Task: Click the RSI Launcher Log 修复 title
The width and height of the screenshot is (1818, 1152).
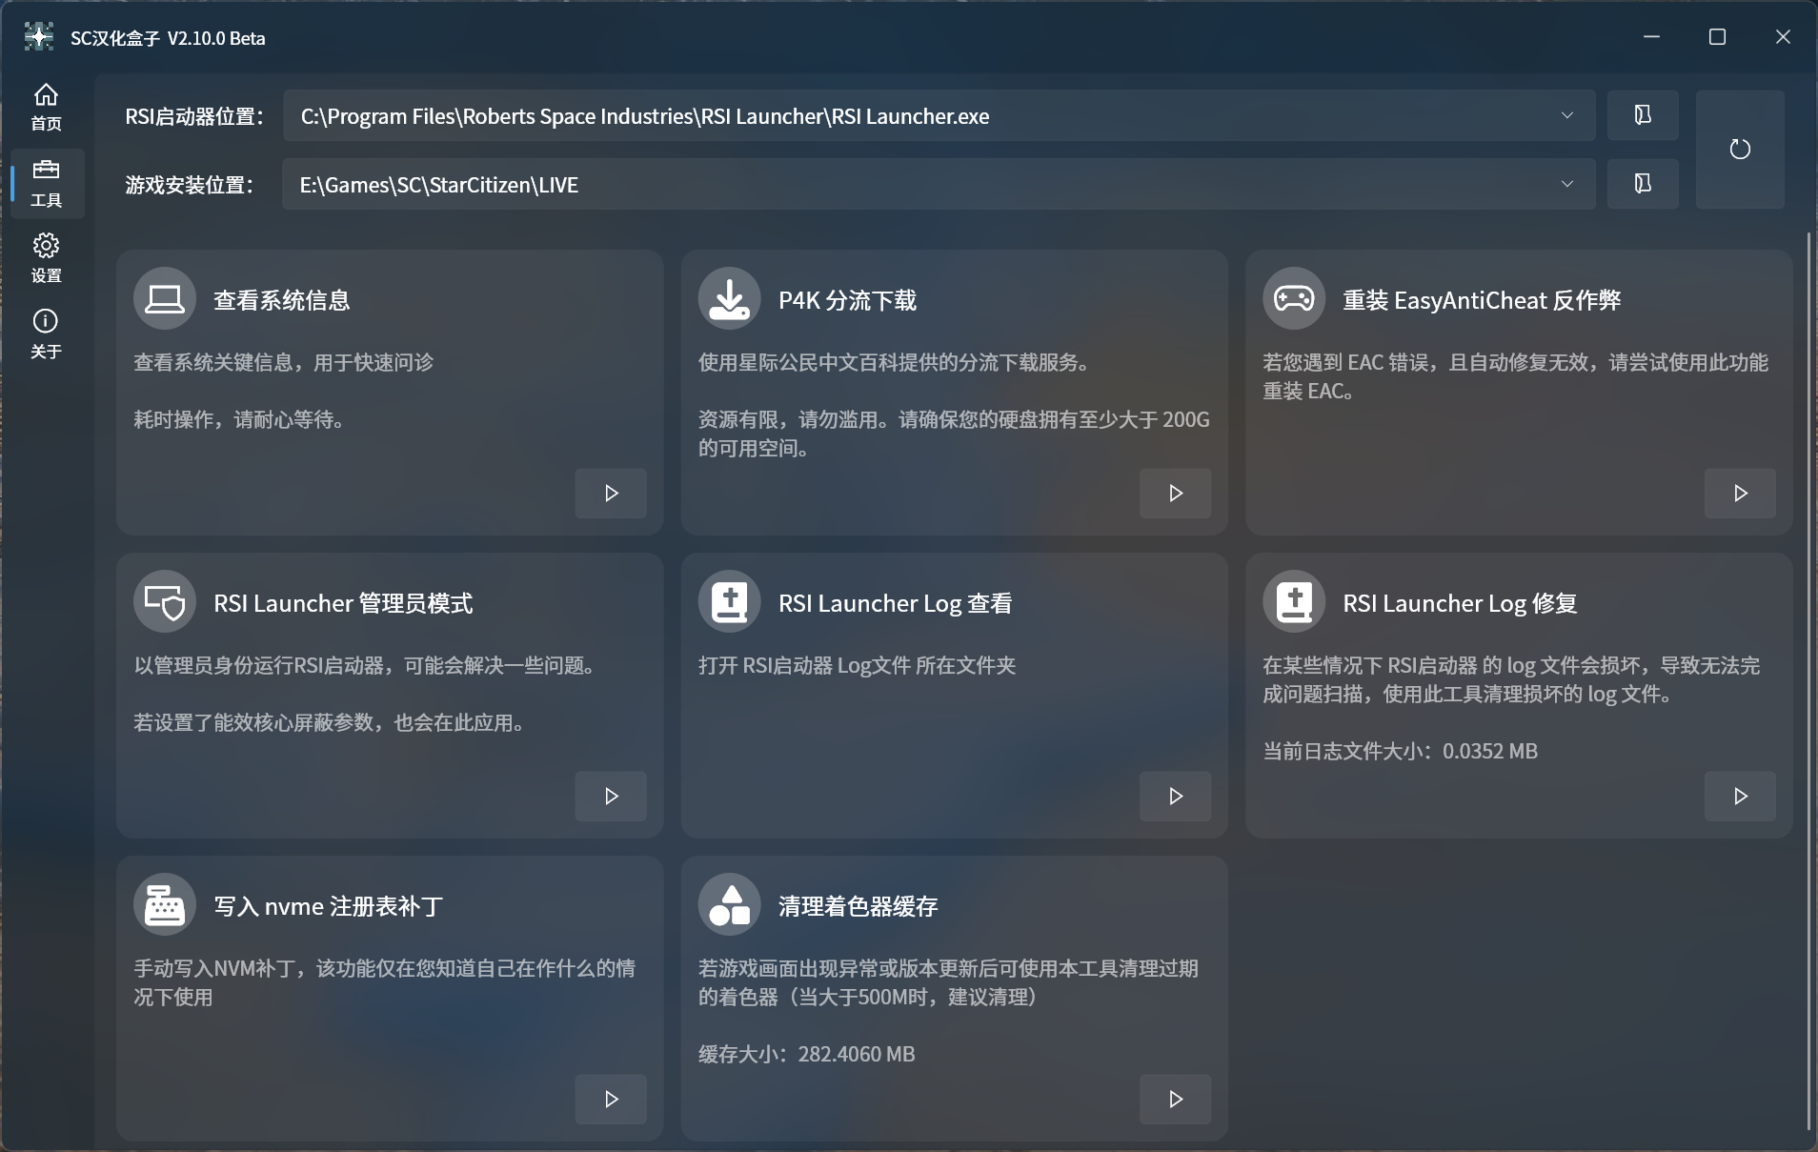Action: click(x=1460, y=603)
